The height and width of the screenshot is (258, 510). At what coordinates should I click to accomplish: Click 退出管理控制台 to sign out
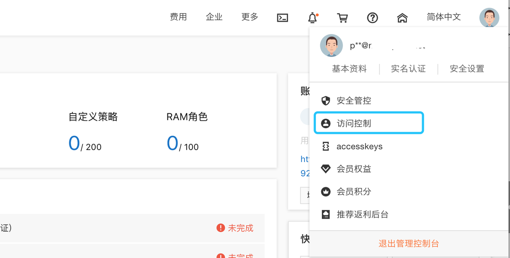click(408, 243)
